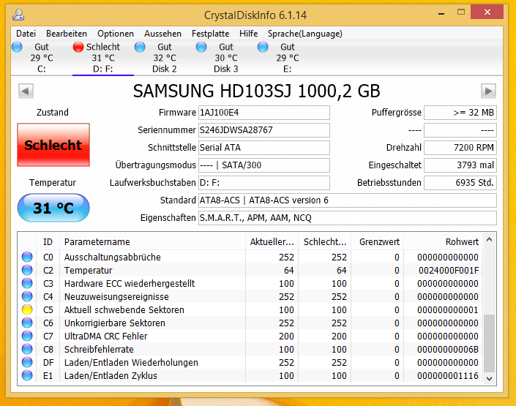Click the status icon of Schreibfehlerrate row
516x406 pixels.
point(27,349)
